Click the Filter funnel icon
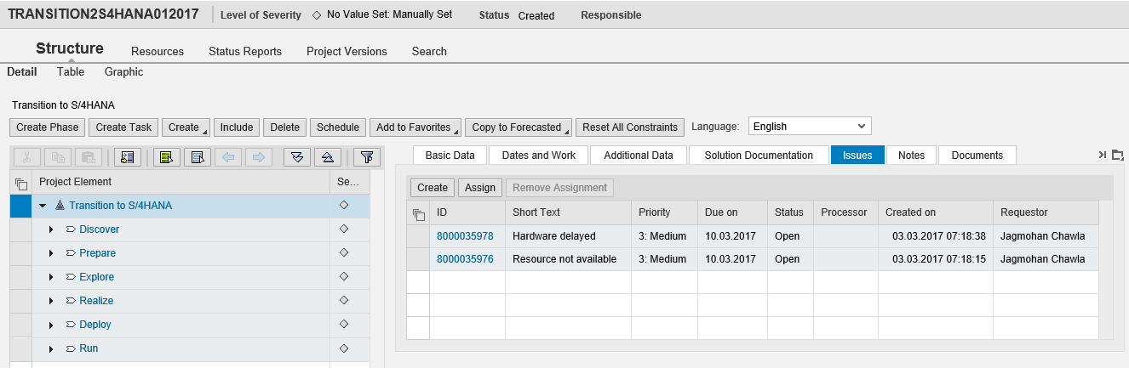 tap(365, 157)
